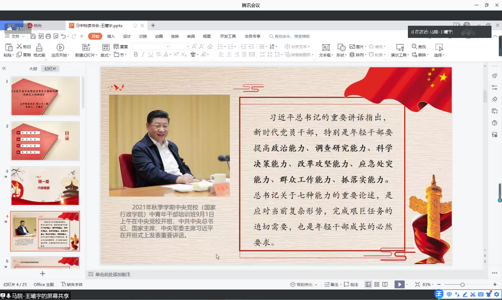Switch to slide sorter grid view

click(376, 284)
